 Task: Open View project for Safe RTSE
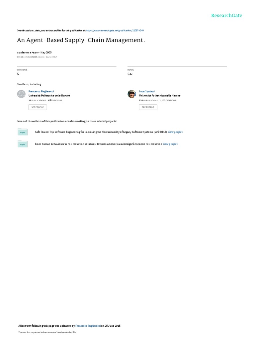coord(175,132)
